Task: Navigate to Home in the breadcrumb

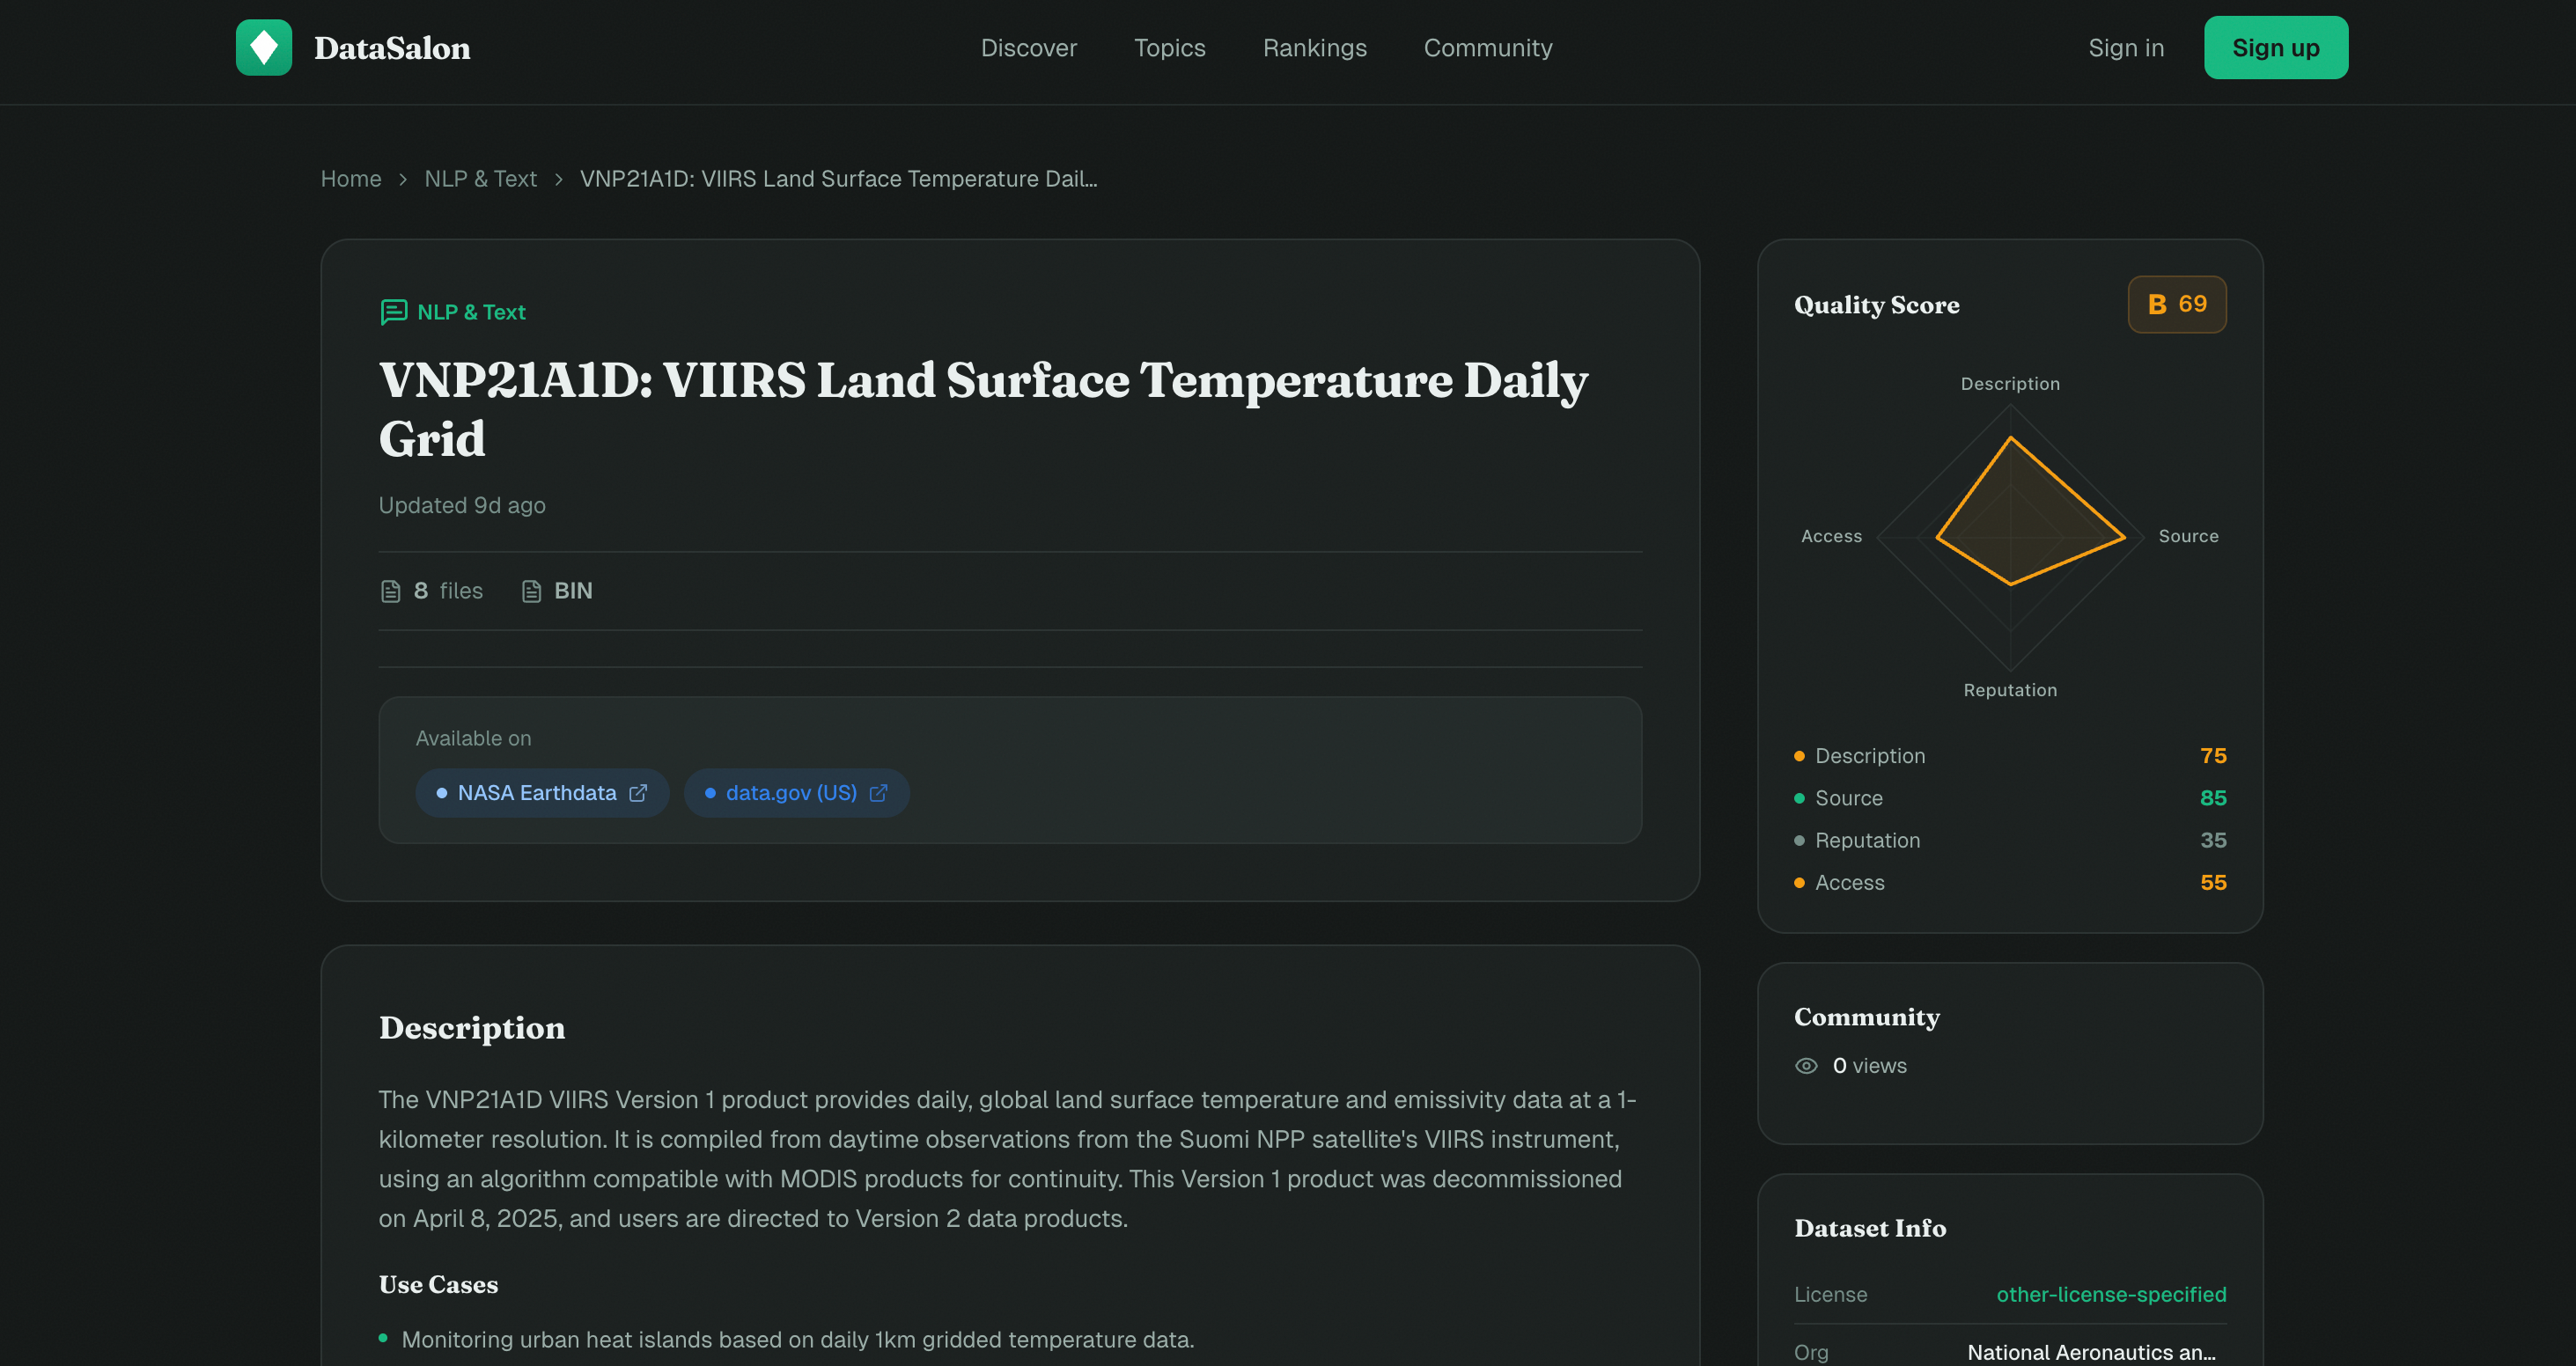Action: [351, 179]
